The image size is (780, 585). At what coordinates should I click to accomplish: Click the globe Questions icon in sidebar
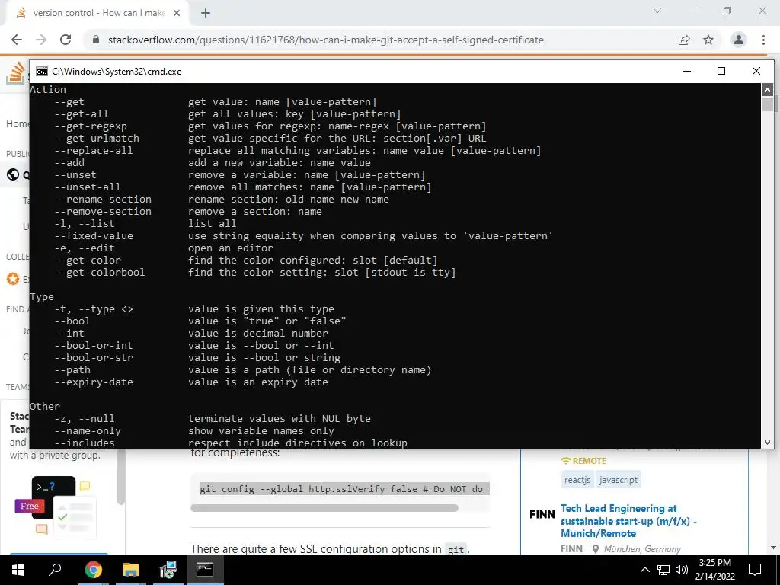[13, 174]
